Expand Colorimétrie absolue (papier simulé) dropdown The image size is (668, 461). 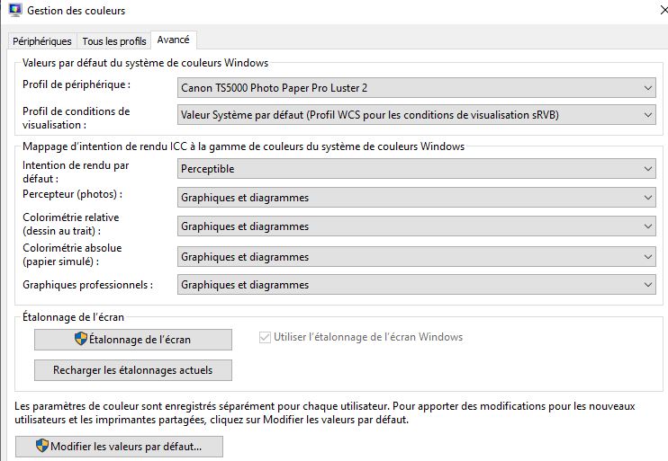[x=417, y=257]
